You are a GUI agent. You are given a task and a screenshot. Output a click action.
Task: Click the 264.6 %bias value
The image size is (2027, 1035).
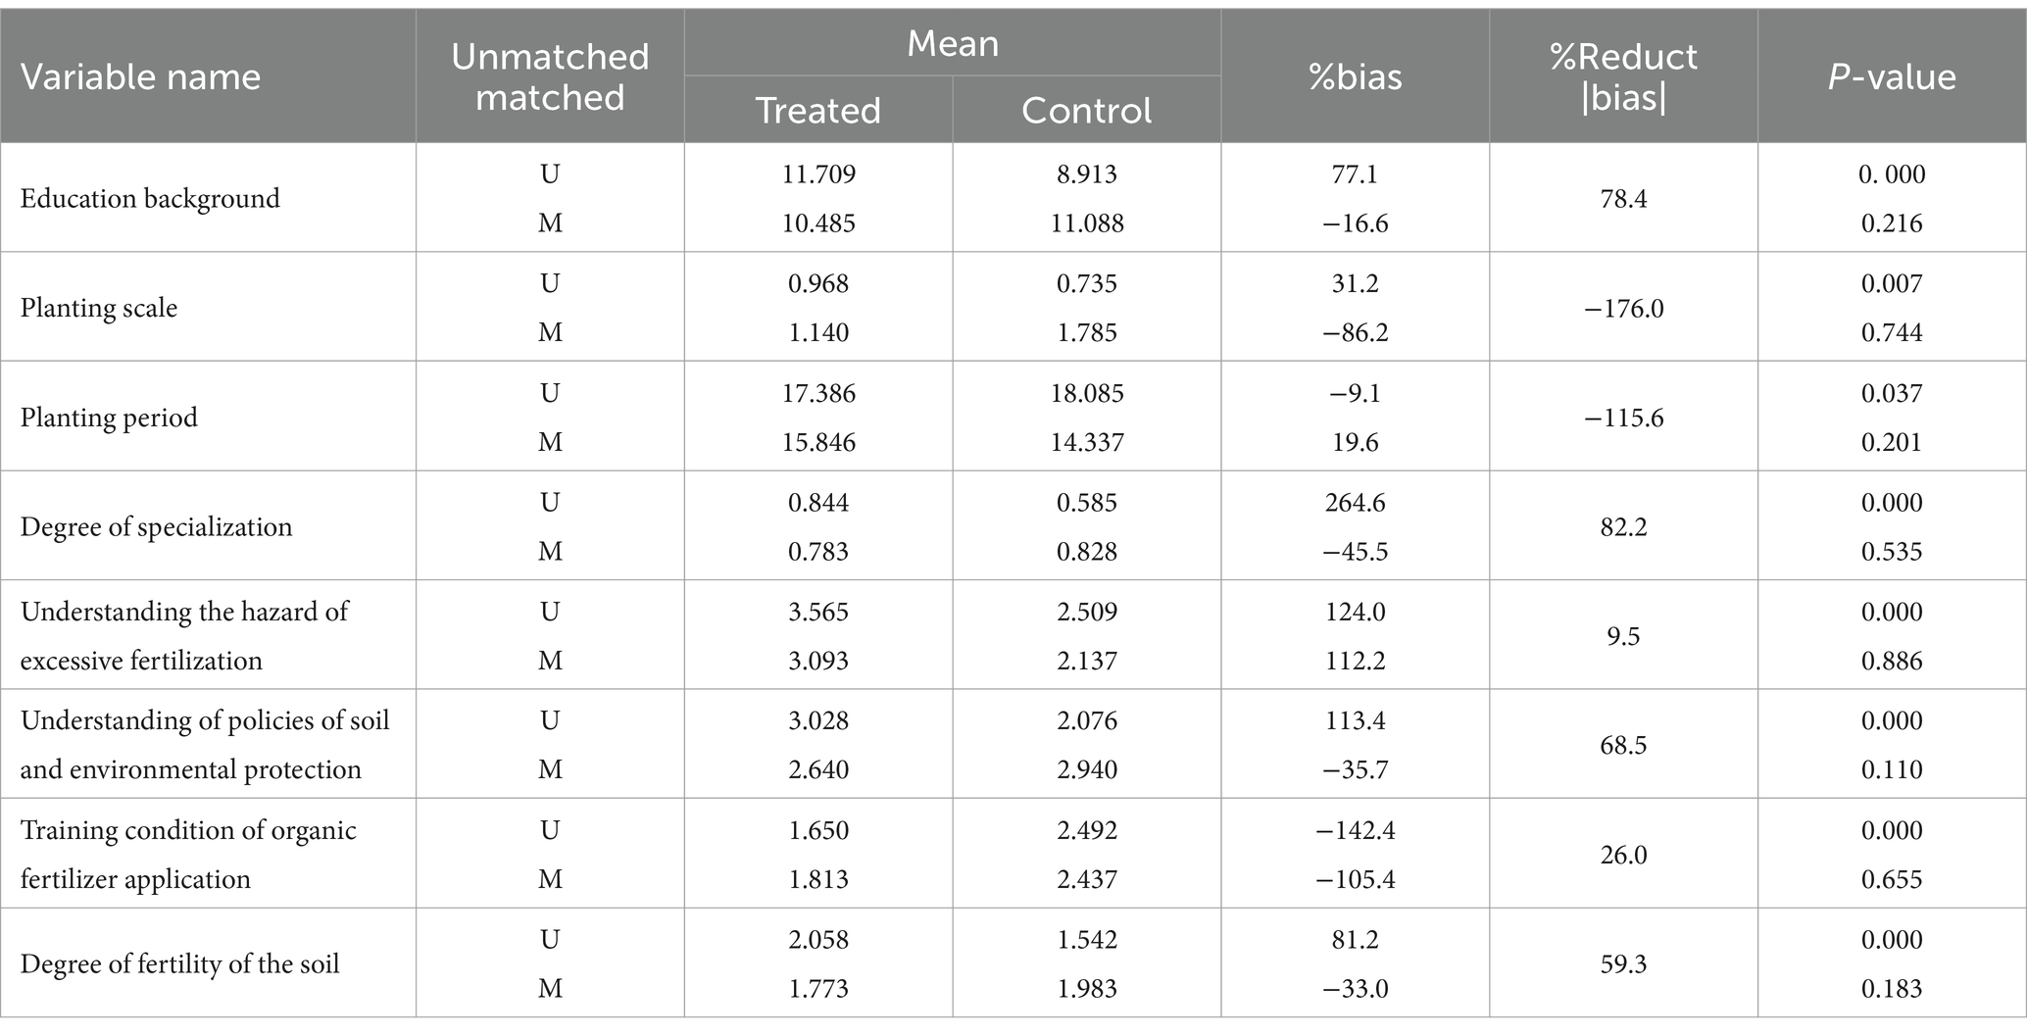click(x=1356, y=503)
